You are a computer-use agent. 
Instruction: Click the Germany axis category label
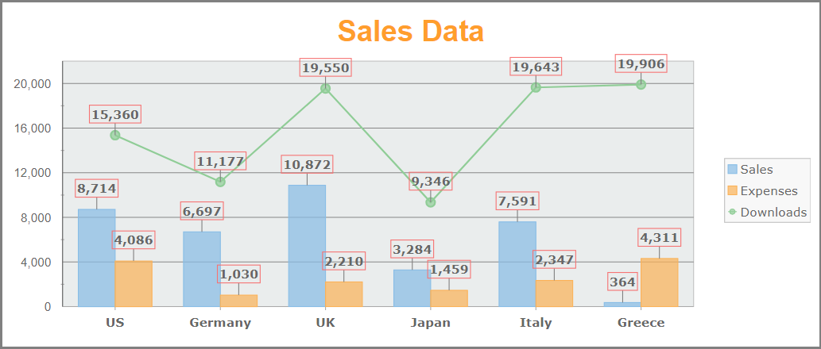coord(220,323)
